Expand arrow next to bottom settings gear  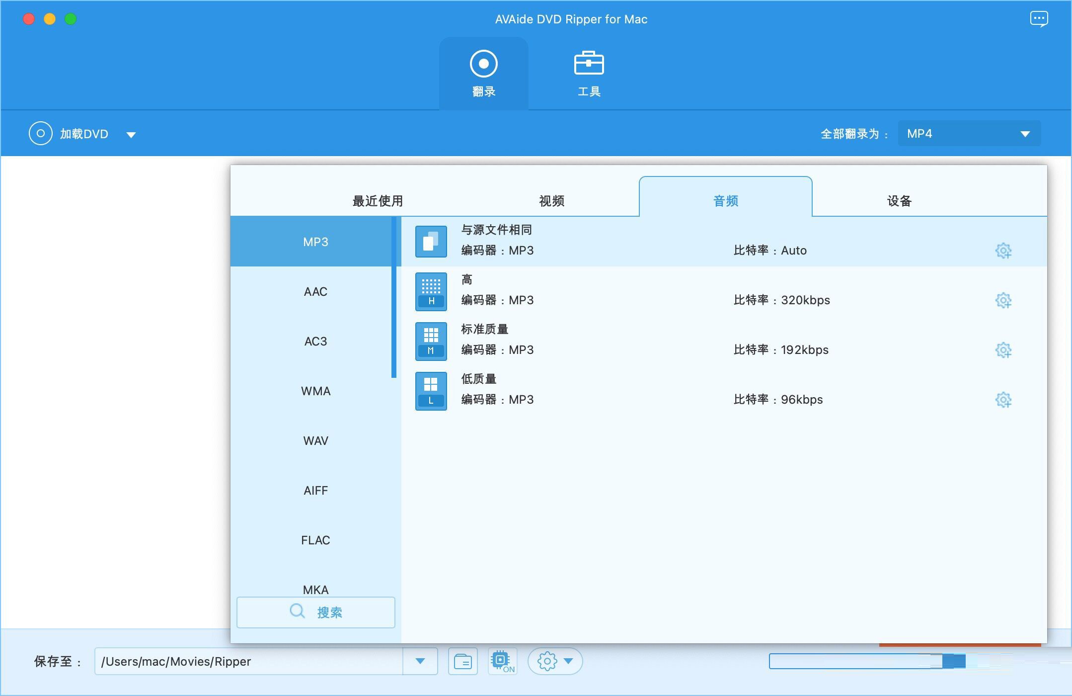pyautogui.click(x=569, y=661)
